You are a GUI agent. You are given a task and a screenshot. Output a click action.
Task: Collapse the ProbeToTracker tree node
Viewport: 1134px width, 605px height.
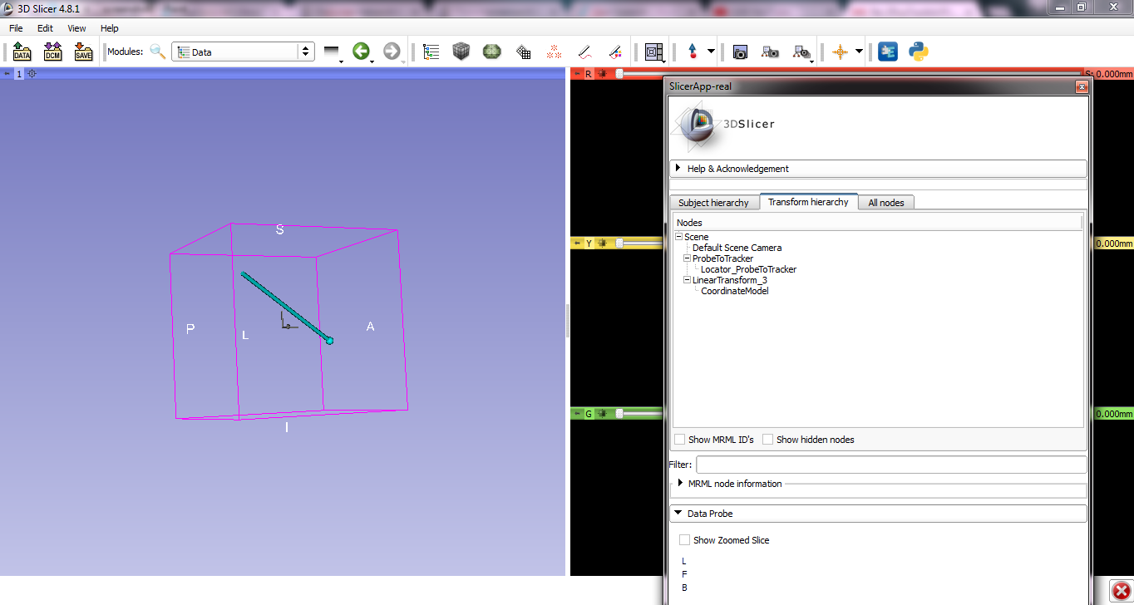tap(685, 258)
